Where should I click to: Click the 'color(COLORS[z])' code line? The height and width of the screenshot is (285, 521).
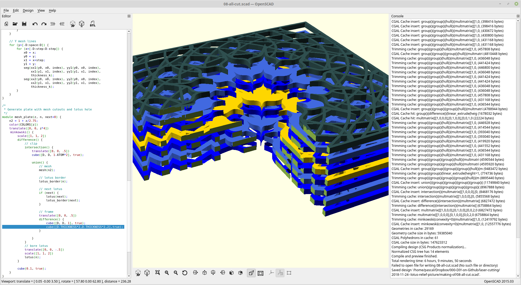tap(24, 125)
